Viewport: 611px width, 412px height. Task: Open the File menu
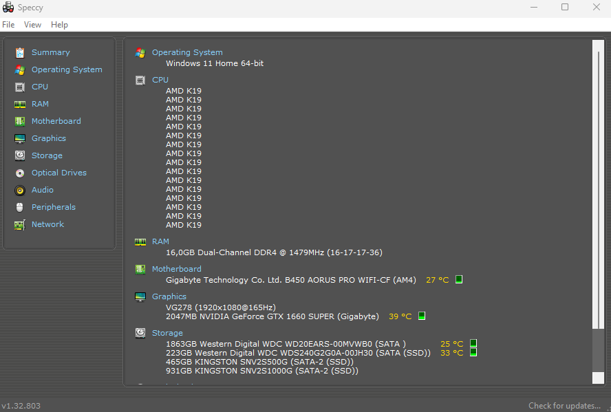coord(8,25)
